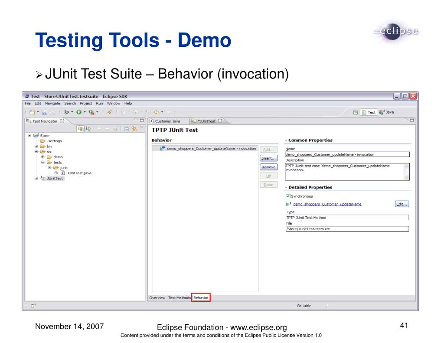The width and height of the screenshot is (444, 343).
Task: Collapse the Store project node
Action: point(29,135)
